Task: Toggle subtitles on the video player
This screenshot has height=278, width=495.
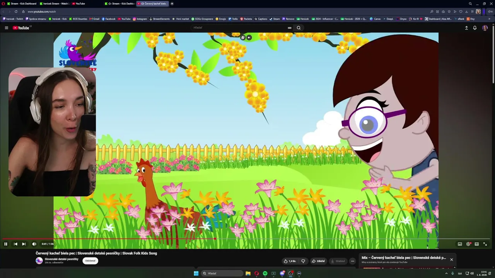Action: tap(460, 244)
